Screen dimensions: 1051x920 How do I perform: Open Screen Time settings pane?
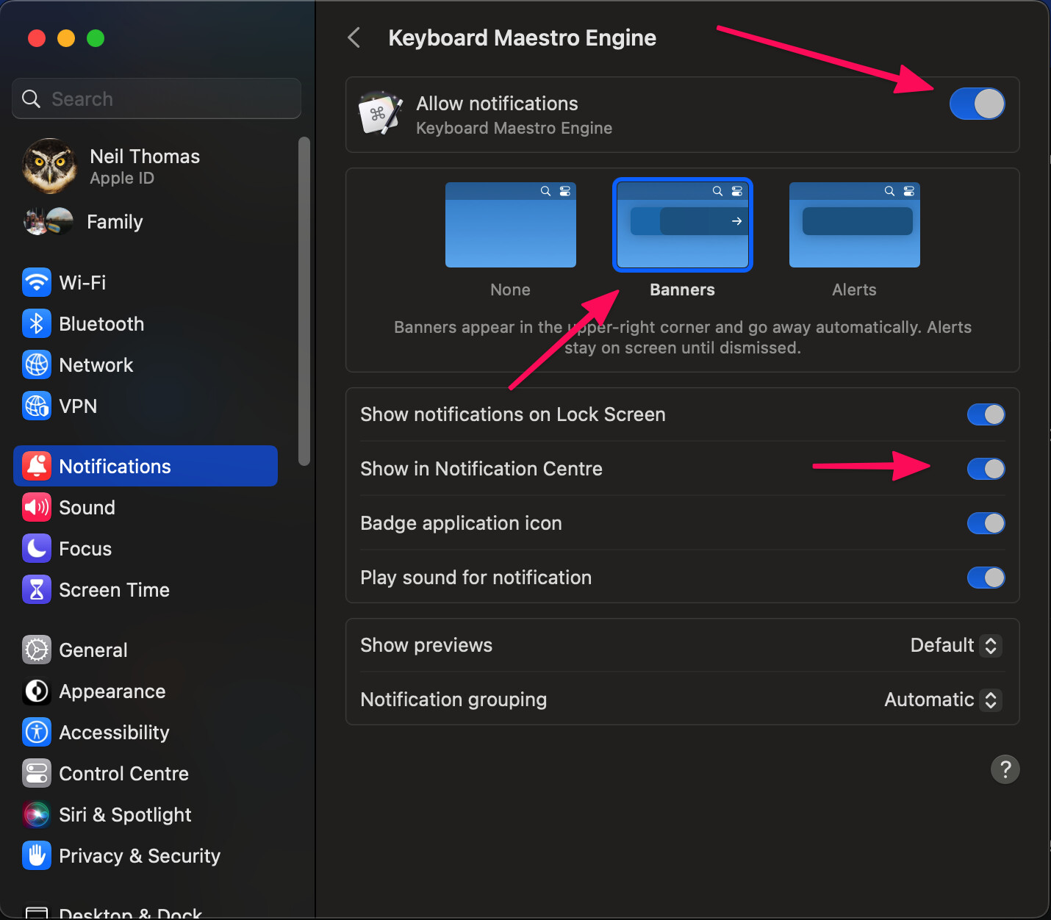click(146, 589)
